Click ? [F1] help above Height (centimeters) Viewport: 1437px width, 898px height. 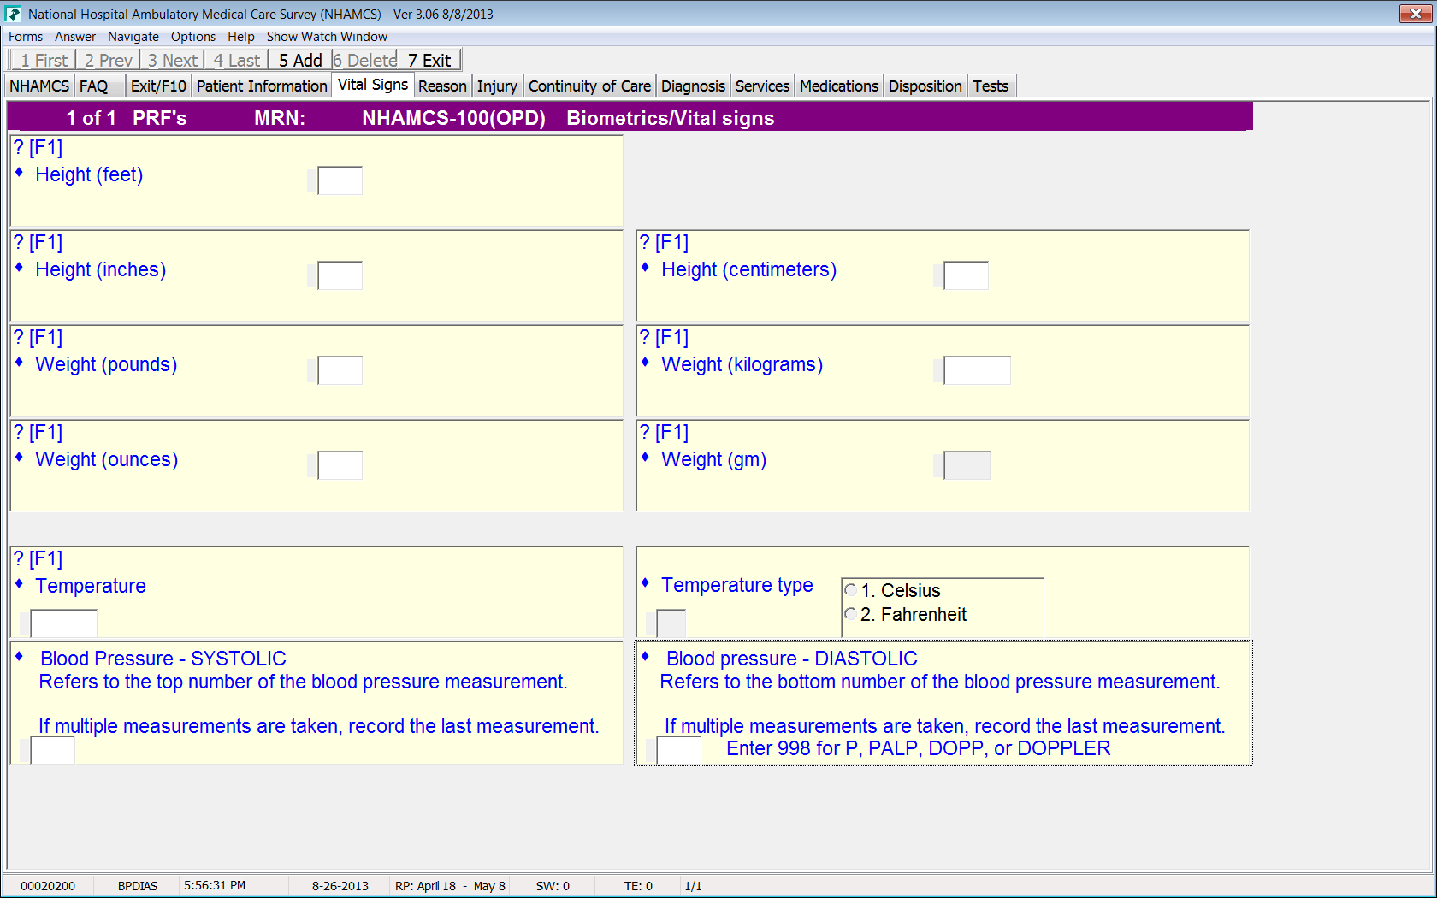coord(665,243)
